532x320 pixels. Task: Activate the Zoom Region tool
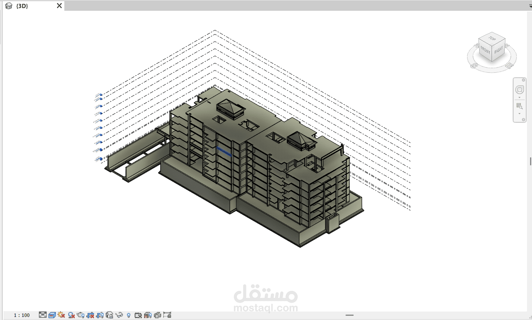[x=520, y=106]
